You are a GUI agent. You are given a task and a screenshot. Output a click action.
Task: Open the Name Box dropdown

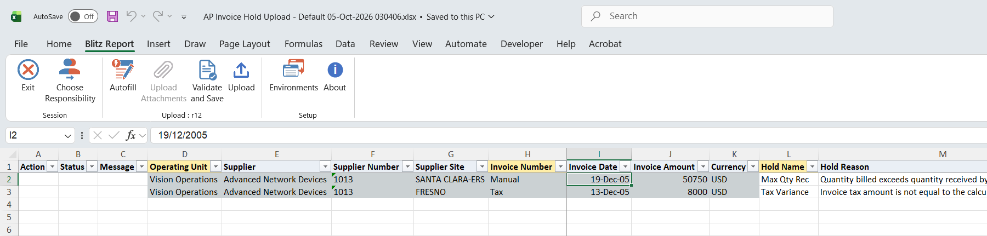pos(68,135)
